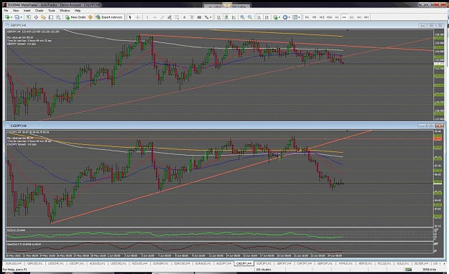Image resolution: width=449 pixels, height=274 pixels.
Task: Zoom out of the chart
Action: pyautogui.click(x=250, y=17)
